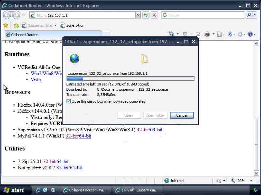Open the Favorites star icon

tap(6, 25)
